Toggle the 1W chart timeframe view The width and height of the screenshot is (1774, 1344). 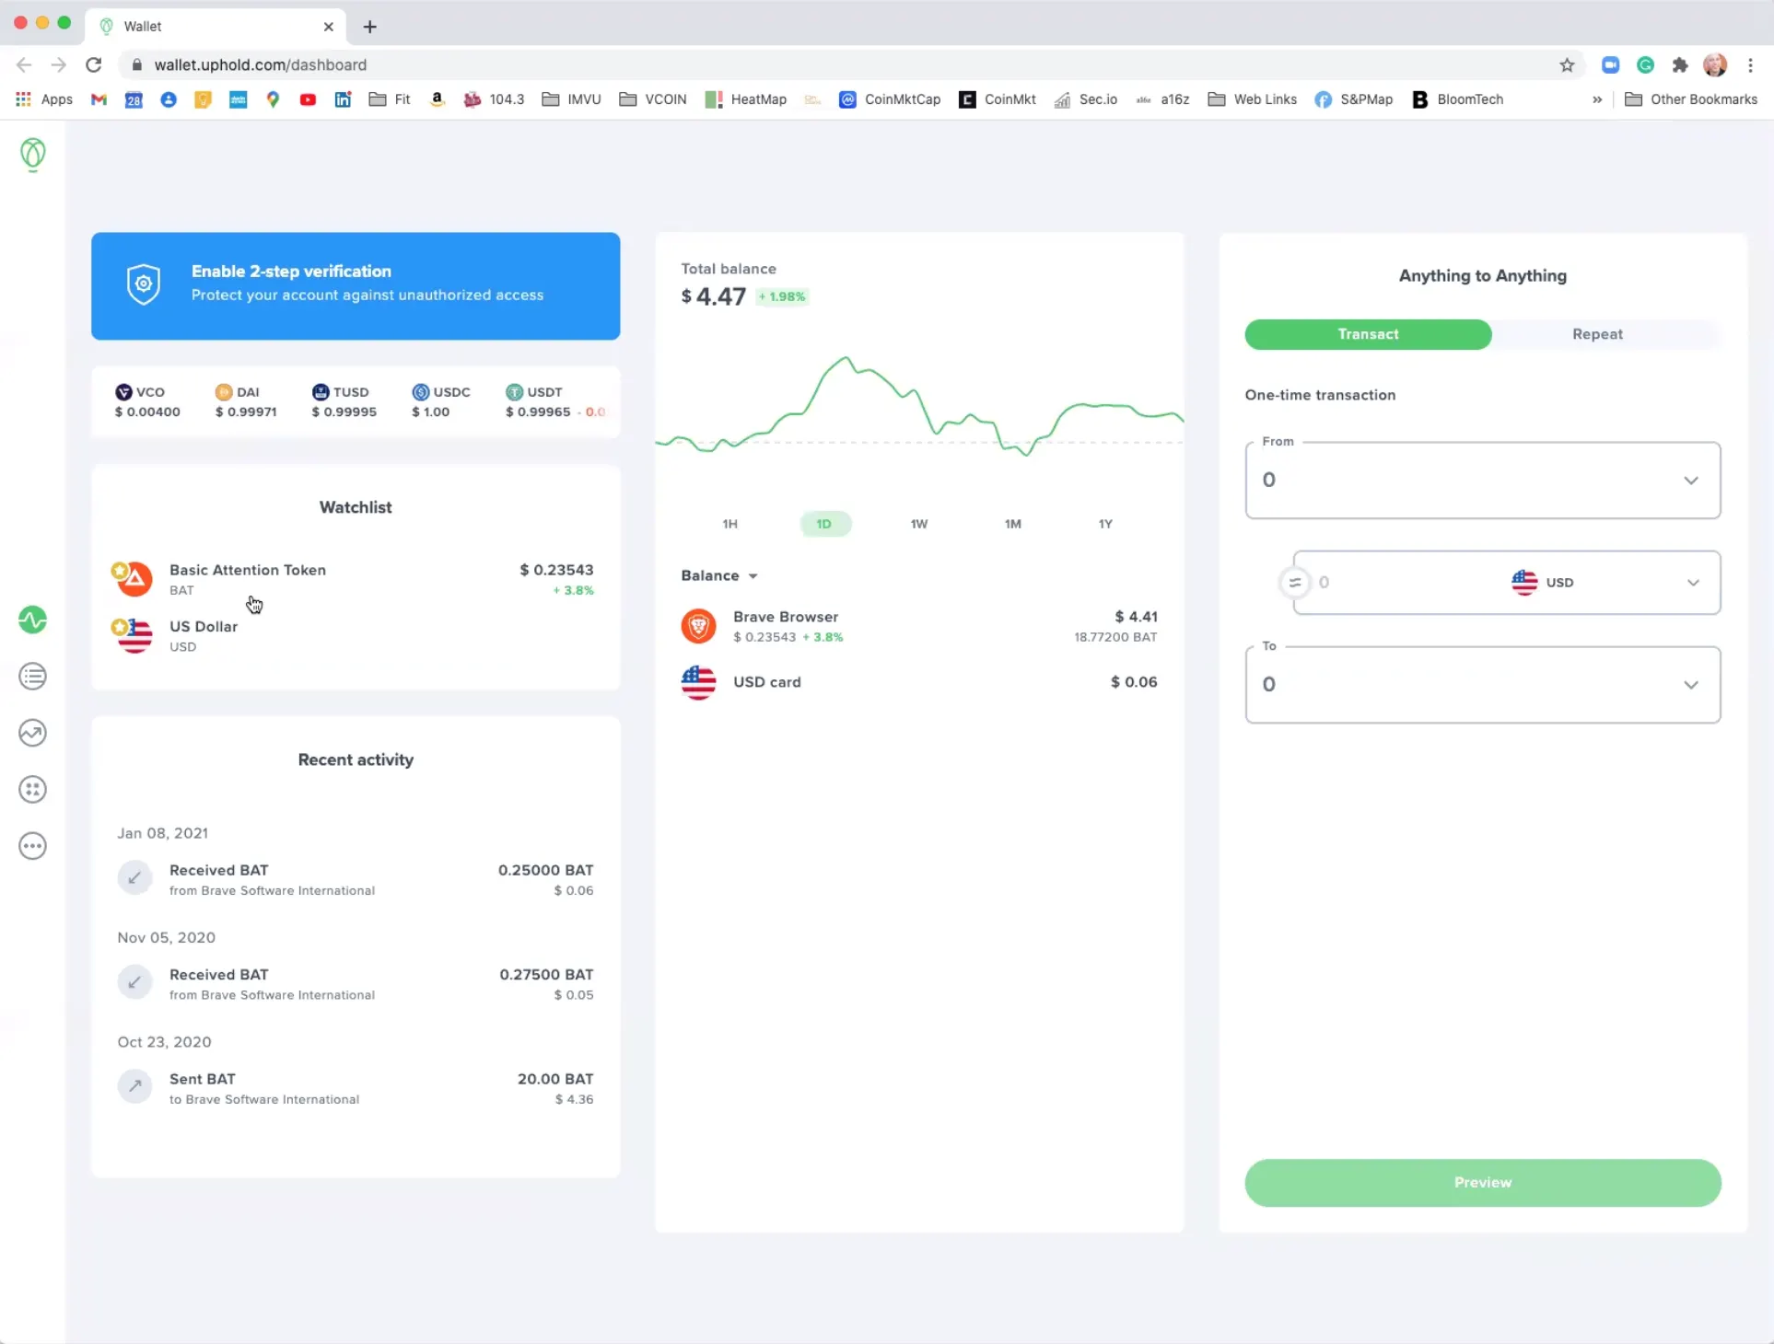pyautogui.click(x=918, y=524)
